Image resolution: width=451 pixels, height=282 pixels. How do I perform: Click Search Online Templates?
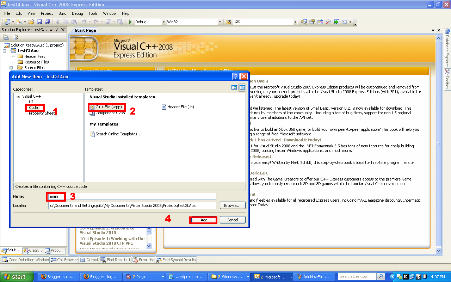coord(116,134)
